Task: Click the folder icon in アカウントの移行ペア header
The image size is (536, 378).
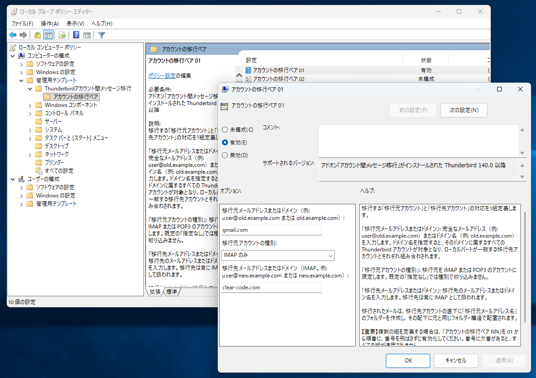Action: 154,49
